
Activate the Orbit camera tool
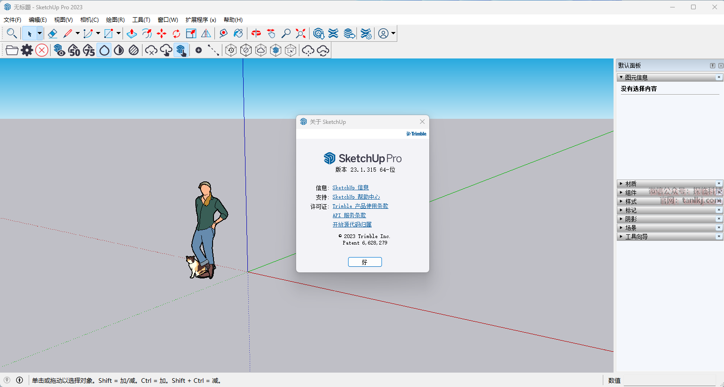256,33
